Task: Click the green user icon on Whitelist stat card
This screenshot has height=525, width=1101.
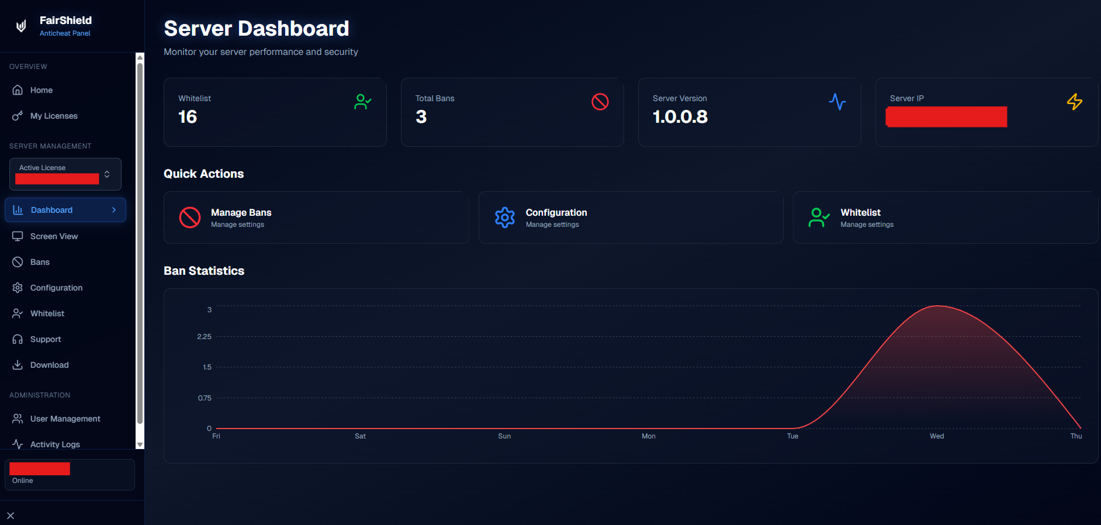Action: tap(363, 102)
